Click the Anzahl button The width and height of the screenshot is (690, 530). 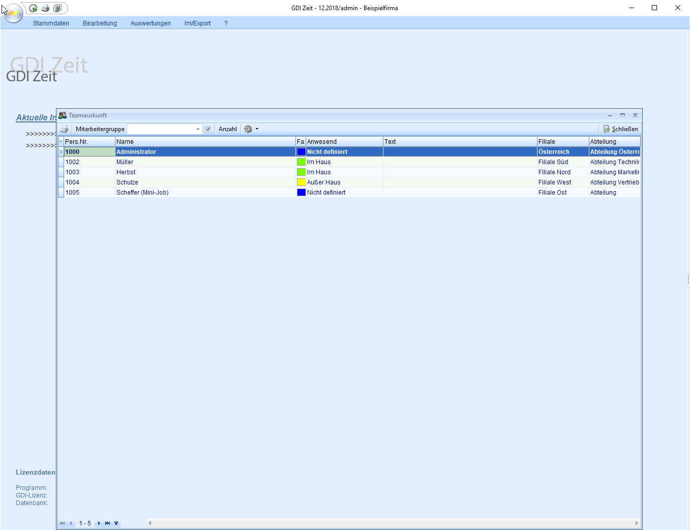[227, 129]
